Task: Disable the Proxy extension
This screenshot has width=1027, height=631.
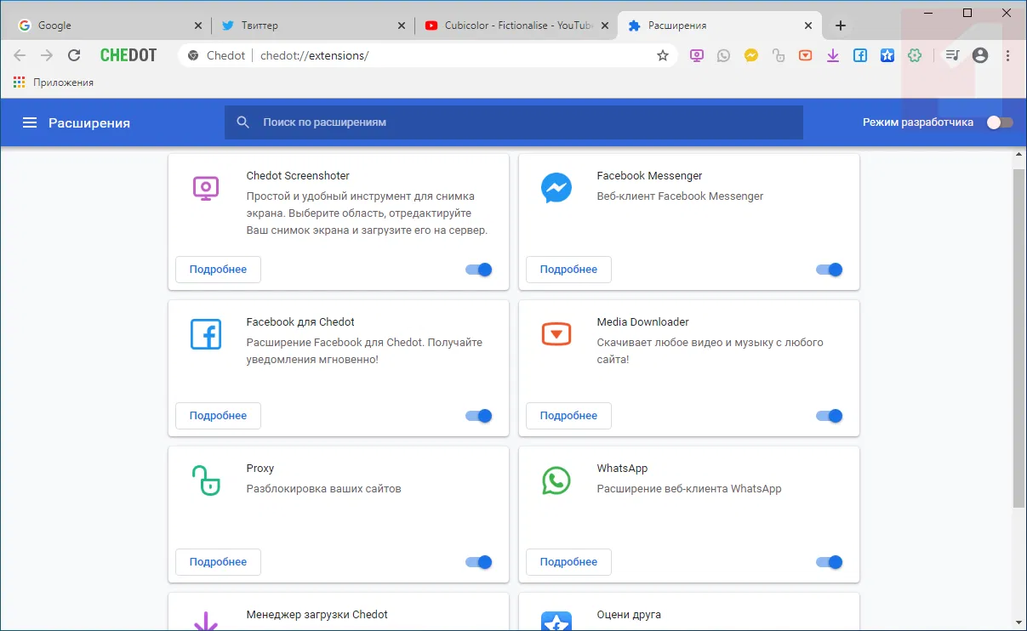Action: [x=479, y=562]
